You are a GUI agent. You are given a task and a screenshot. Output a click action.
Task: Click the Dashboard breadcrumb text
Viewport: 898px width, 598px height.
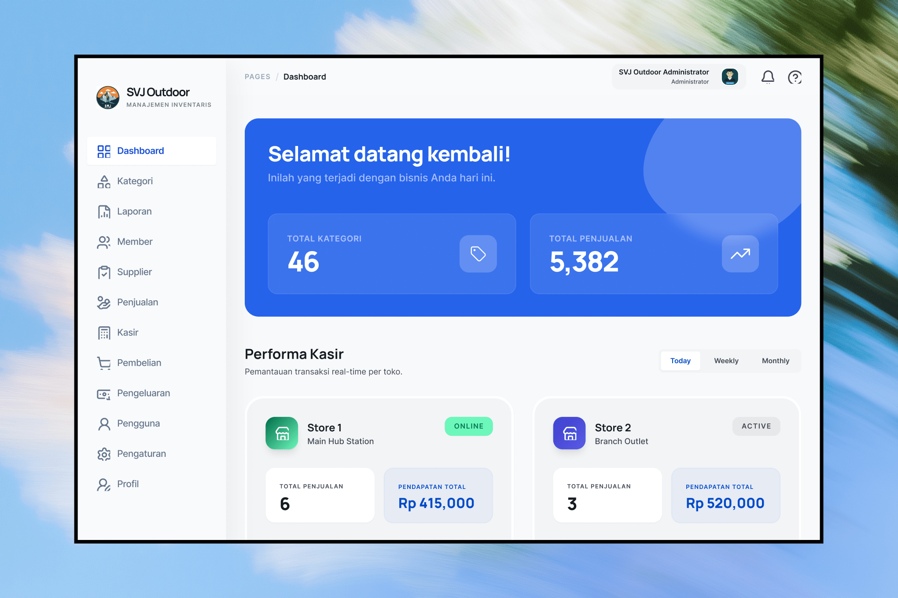click(305, 77)
